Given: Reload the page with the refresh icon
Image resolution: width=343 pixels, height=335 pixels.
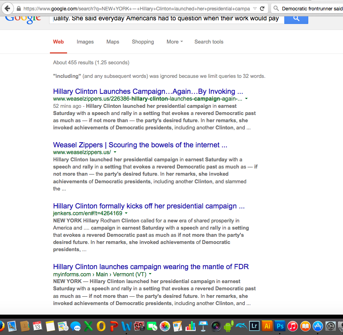Looking at the screenshot, I should tap(262, 8).
